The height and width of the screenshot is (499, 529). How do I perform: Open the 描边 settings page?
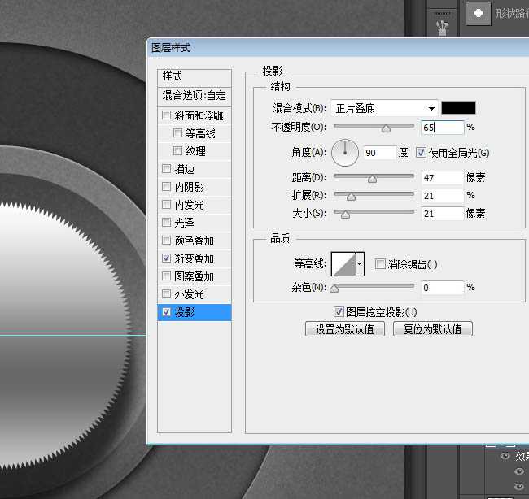pos(184,169)
